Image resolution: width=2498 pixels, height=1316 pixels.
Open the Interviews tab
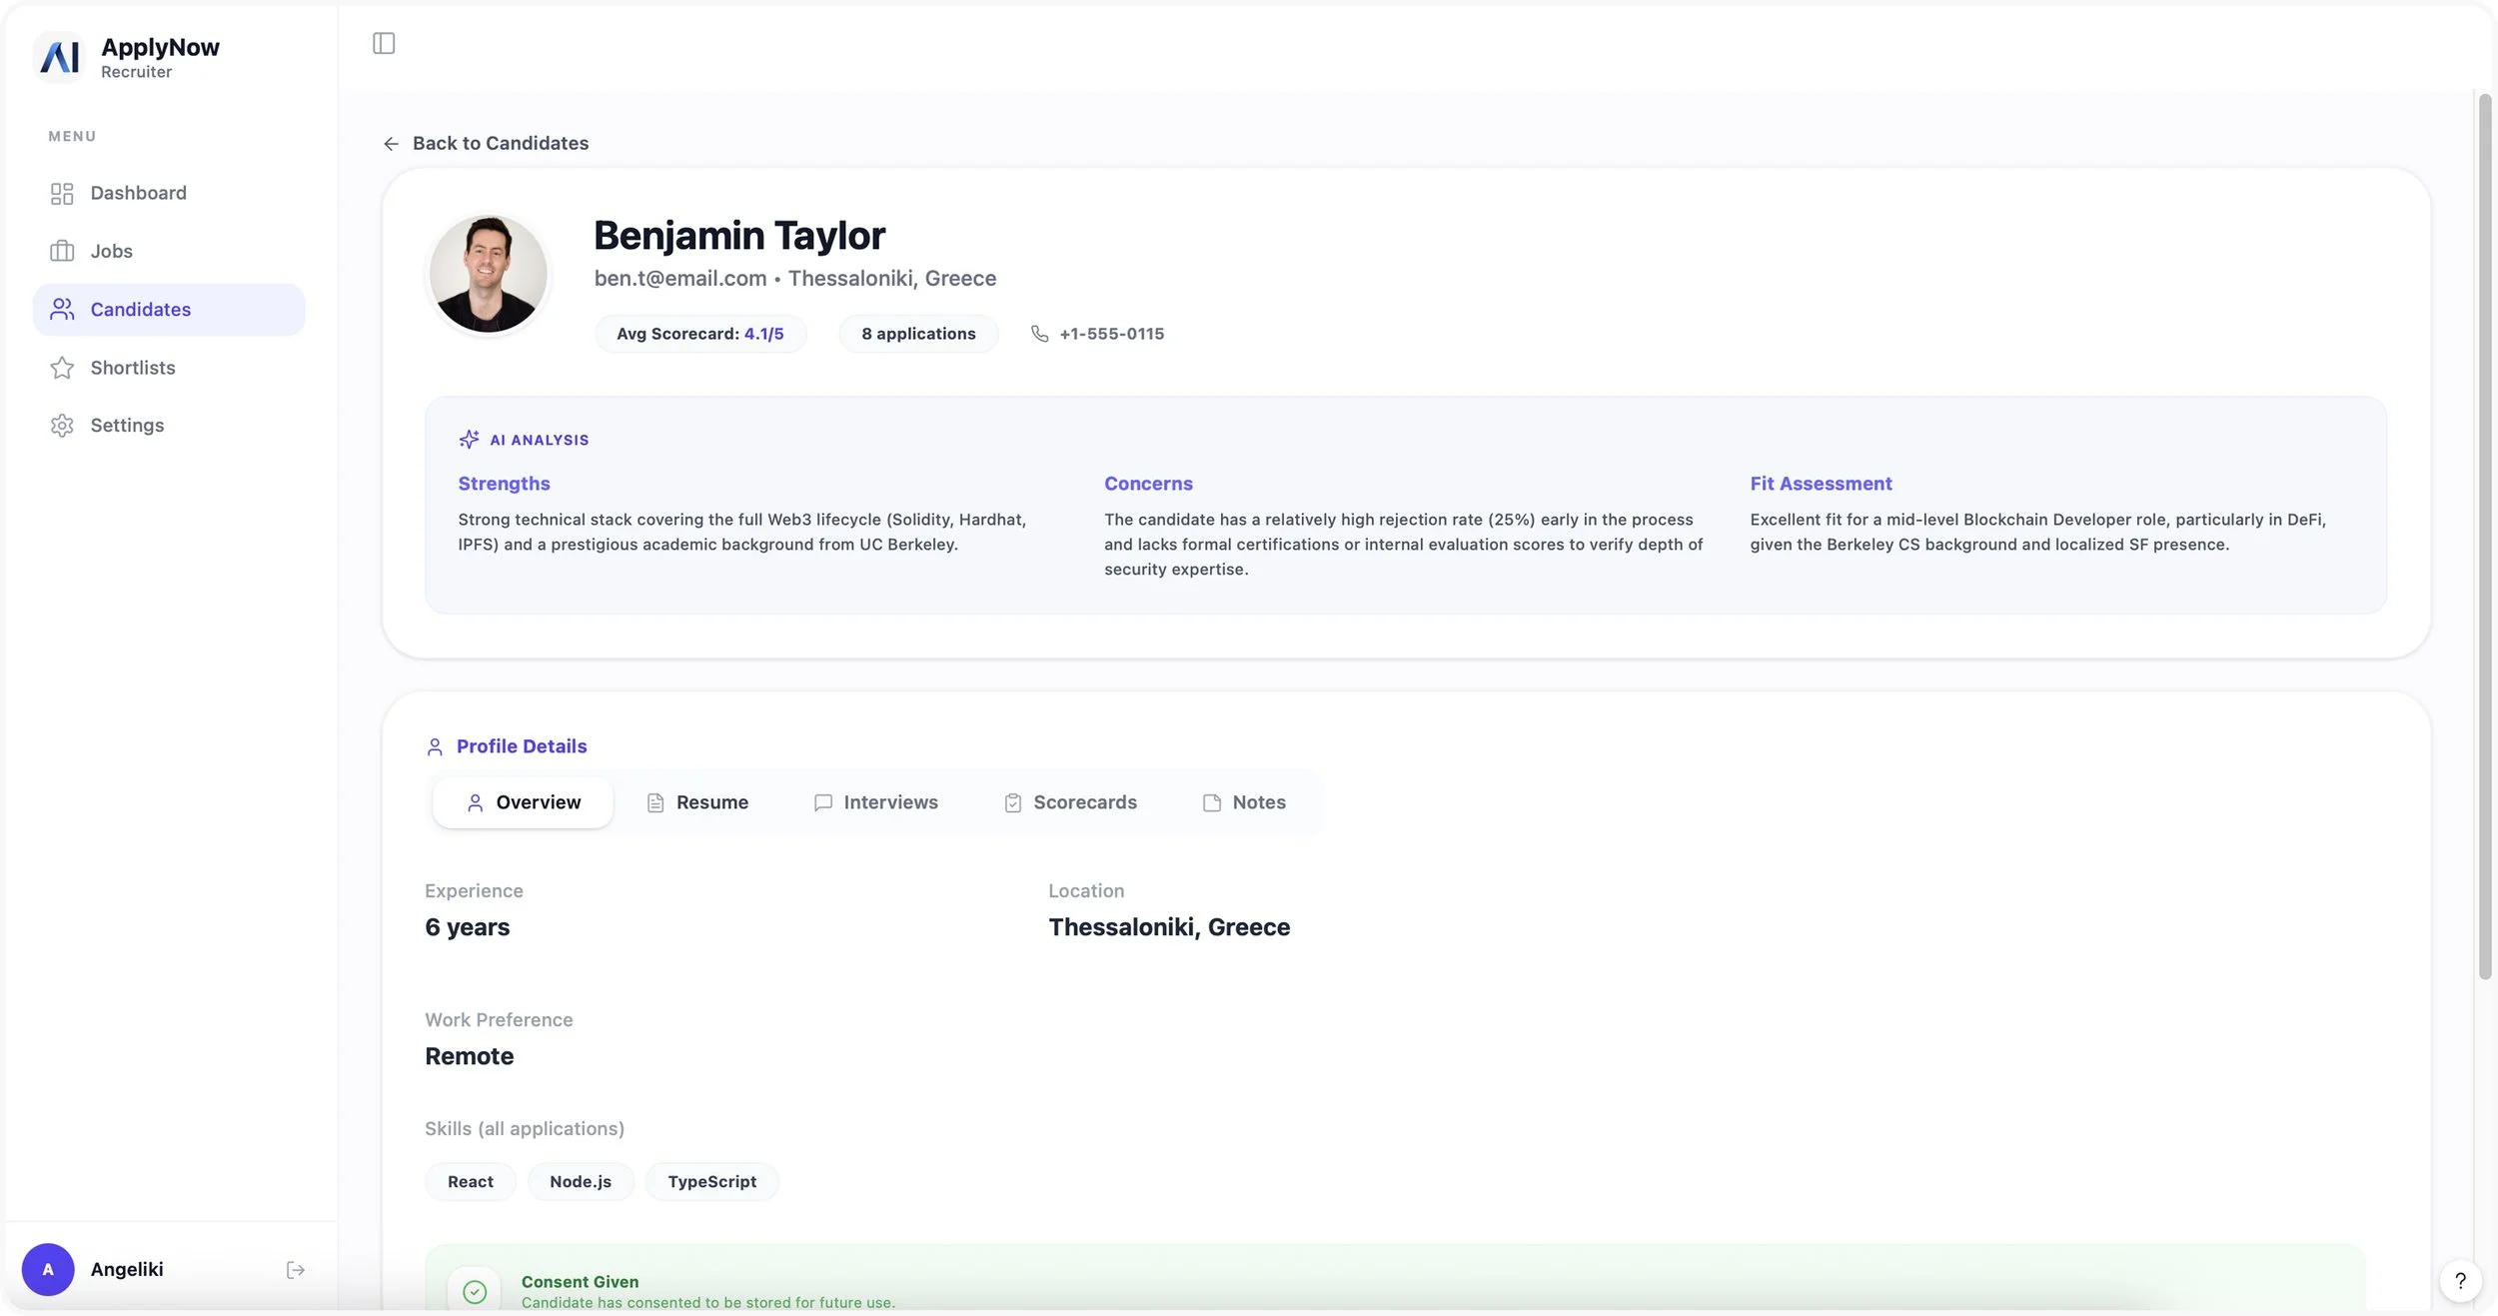pyautogui.click(x=875, y=802)
